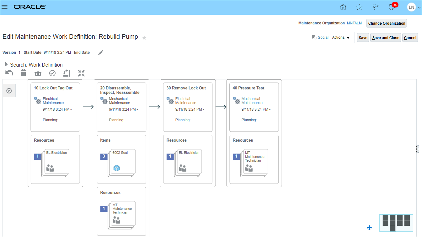Open the navigator hamburger menu
422x237 pixels.
(x=5, y=7)
